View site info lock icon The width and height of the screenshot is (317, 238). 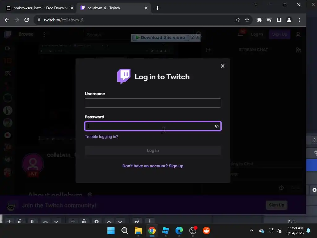pos(39,20)
